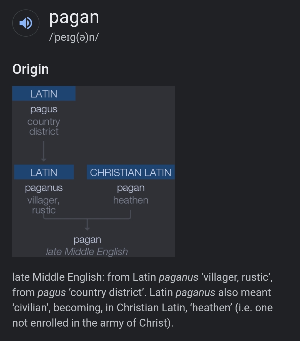Viewport: 300px width, 341px height.
Task: Click pagan above late Middle English
Action: (x=87, y=240)
